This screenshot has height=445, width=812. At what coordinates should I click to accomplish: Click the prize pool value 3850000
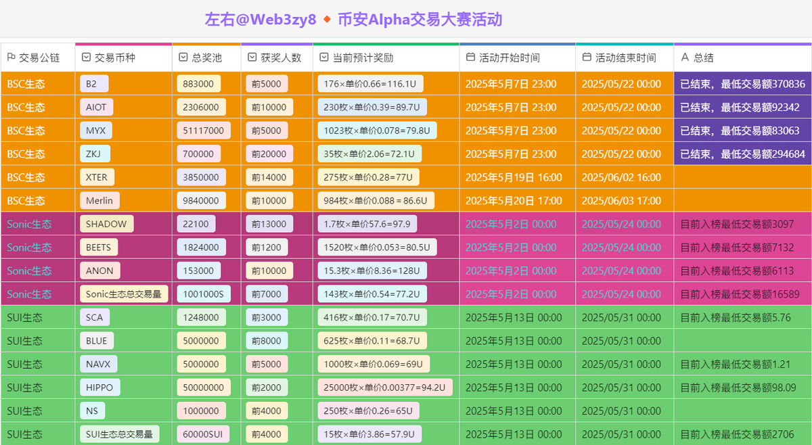click(201, 177)
